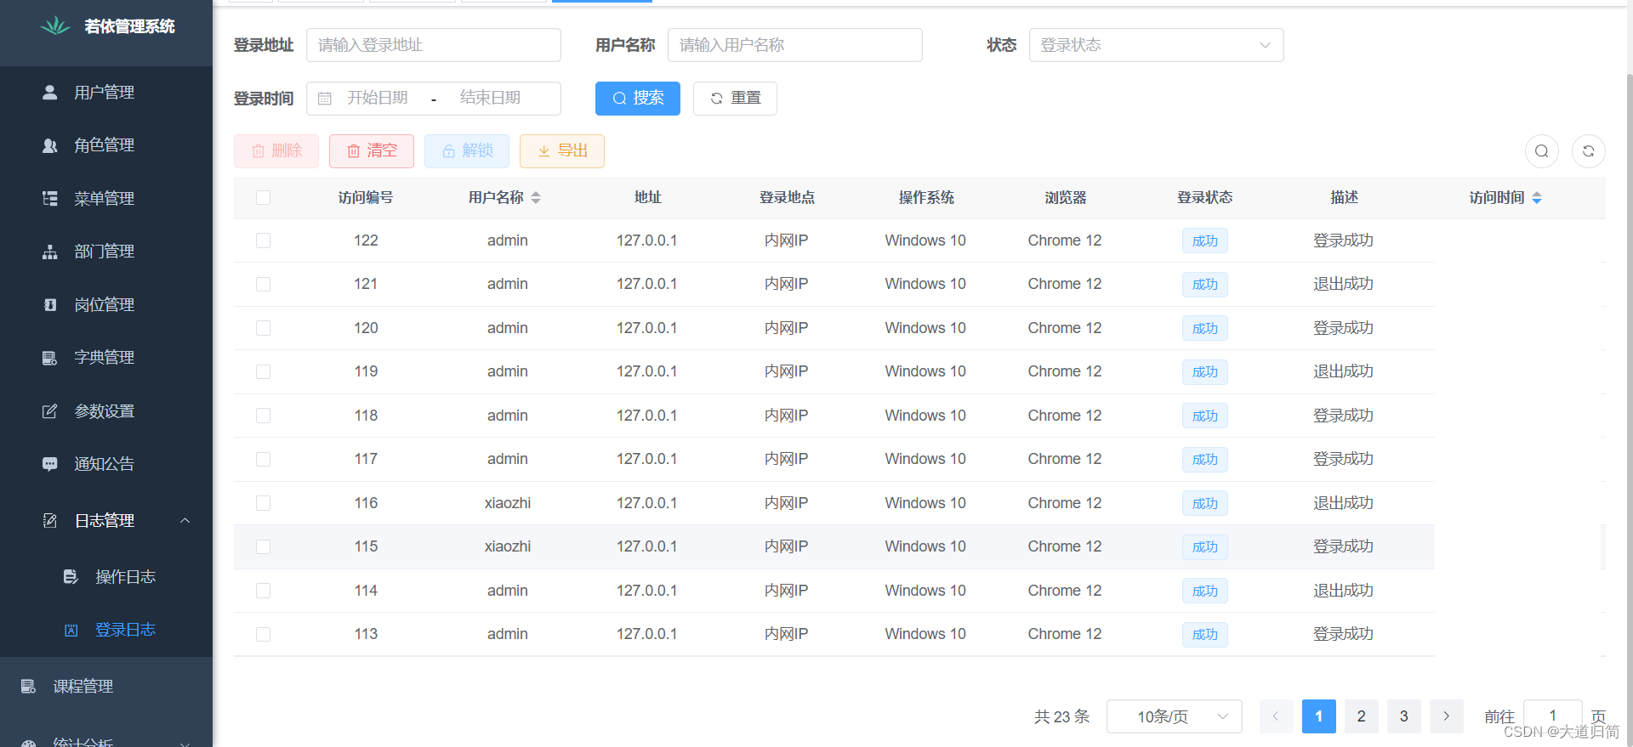This screenshot has height=747, width=1633.
Task: Check the row with 访问编号 118
Action: 264,416
